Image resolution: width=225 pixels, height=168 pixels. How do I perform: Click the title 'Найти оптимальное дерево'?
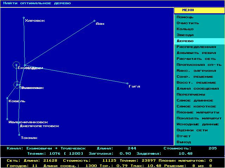[x=37, y=3]
